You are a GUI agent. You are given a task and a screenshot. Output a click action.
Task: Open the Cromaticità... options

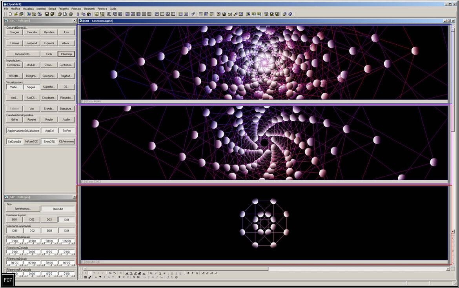[x=15, y=65]
